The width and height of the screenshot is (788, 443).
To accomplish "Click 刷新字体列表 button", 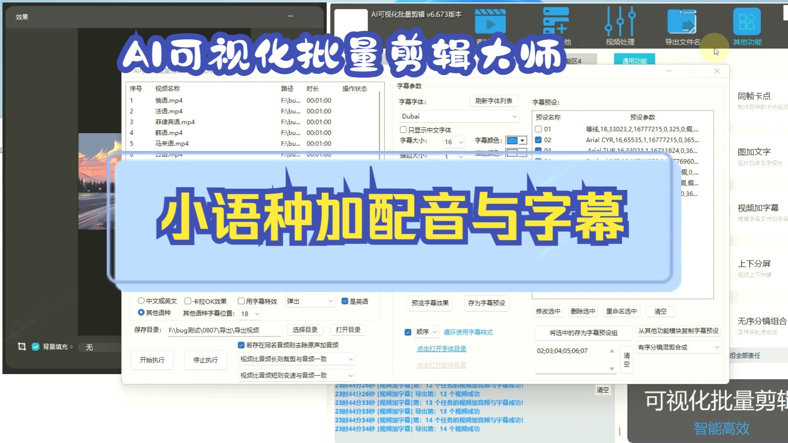I will point(493,101).
